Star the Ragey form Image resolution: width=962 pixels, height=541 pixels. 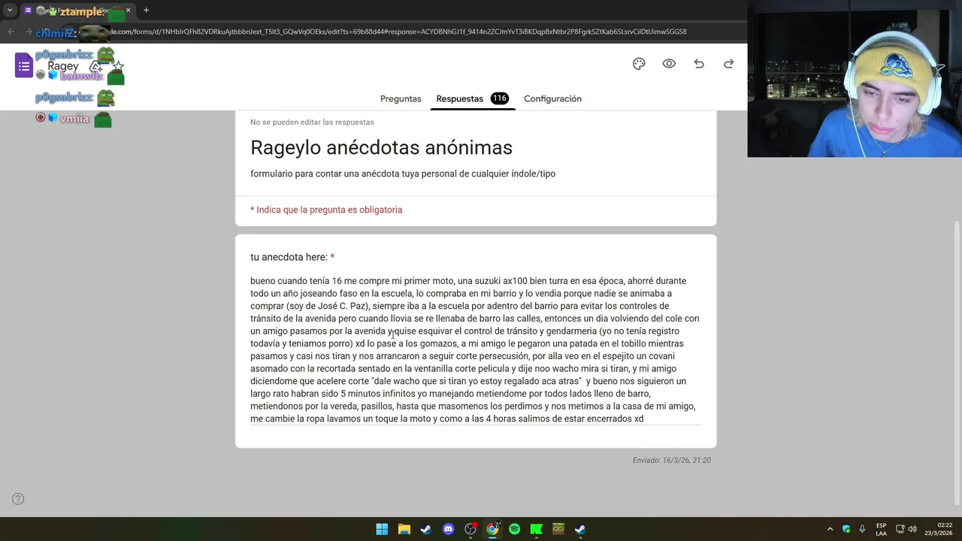[x=118, y=66]
